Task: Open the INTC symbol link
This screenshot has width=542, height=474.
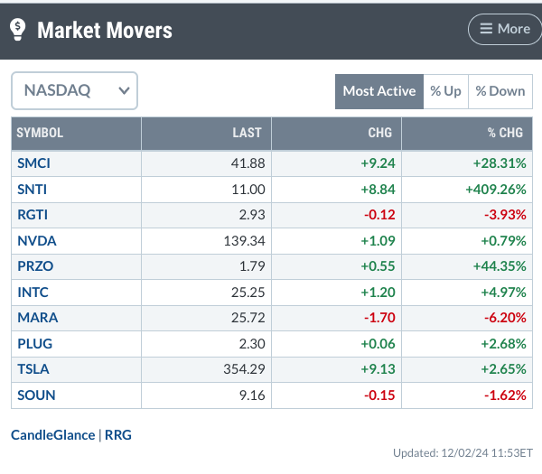Action: click(33, 293)
